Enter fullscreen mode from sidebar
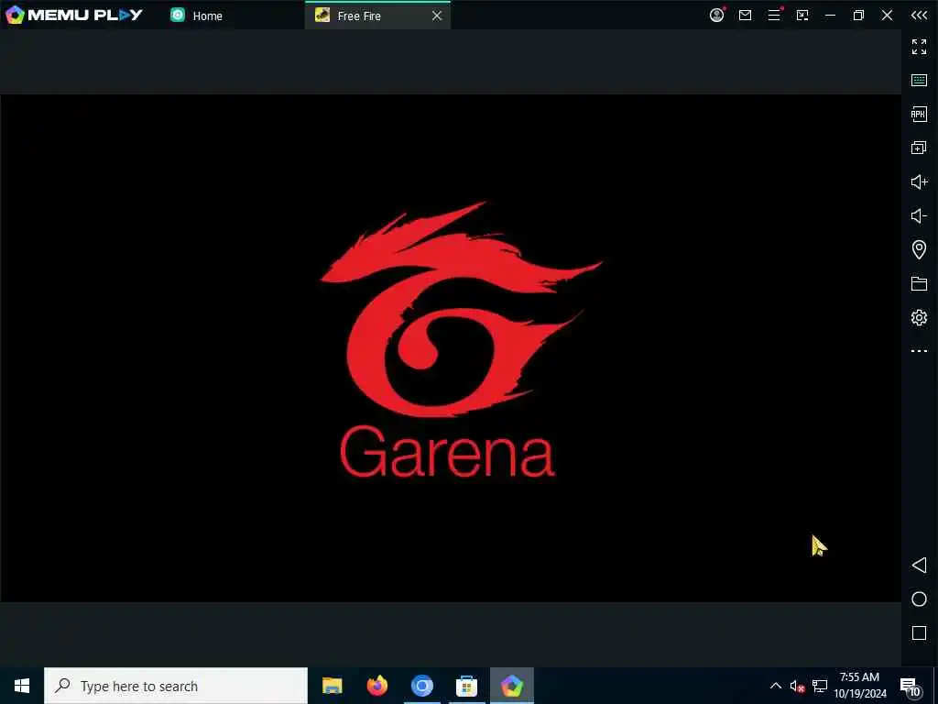The height and width of the screenshot is (704, 938). tap(919, 46)
